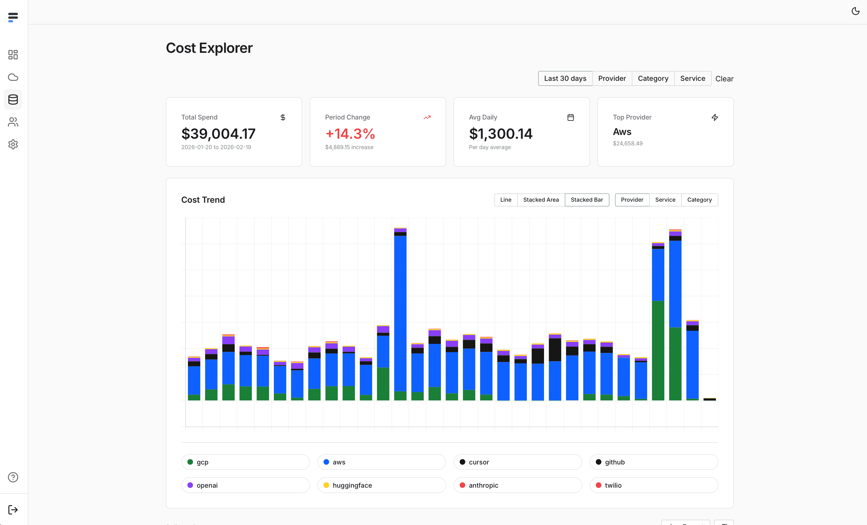The width and height of the screenshot is (867, 525).
Task: Click the blue aws color dot in legend
Action: pos(326,462)
